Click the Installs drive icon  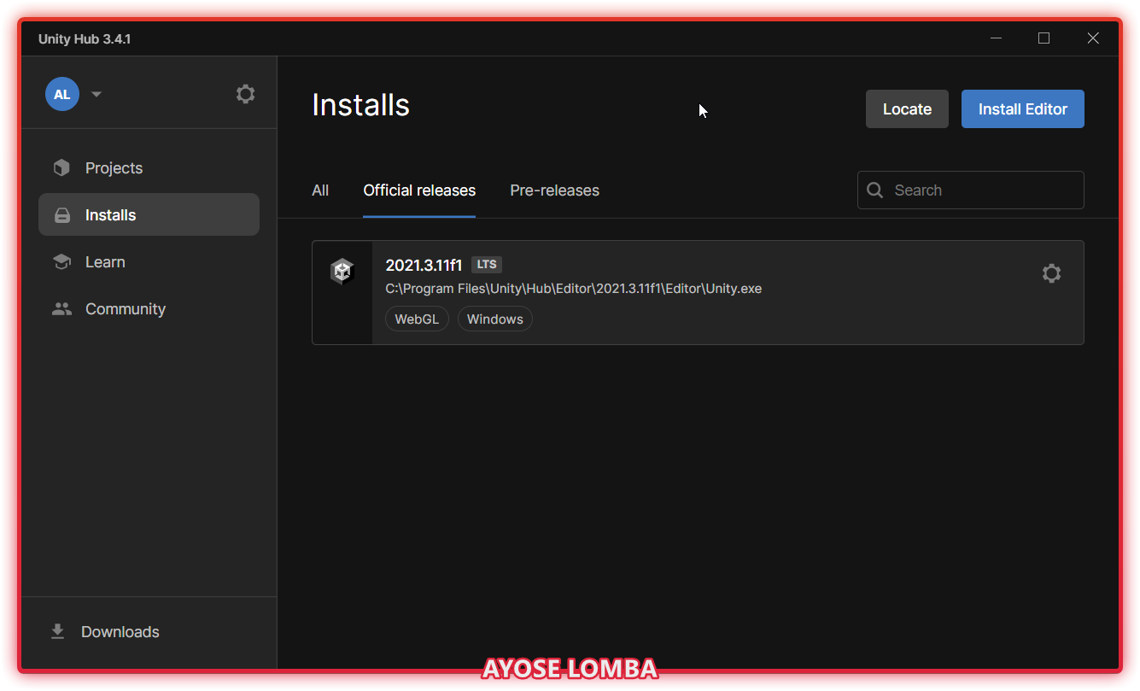click(x=61, y=215)
